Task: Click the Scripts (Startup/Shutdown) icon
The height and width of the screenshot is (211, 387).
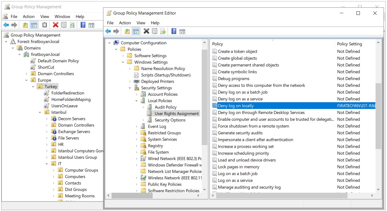Action: coord(137,75)
